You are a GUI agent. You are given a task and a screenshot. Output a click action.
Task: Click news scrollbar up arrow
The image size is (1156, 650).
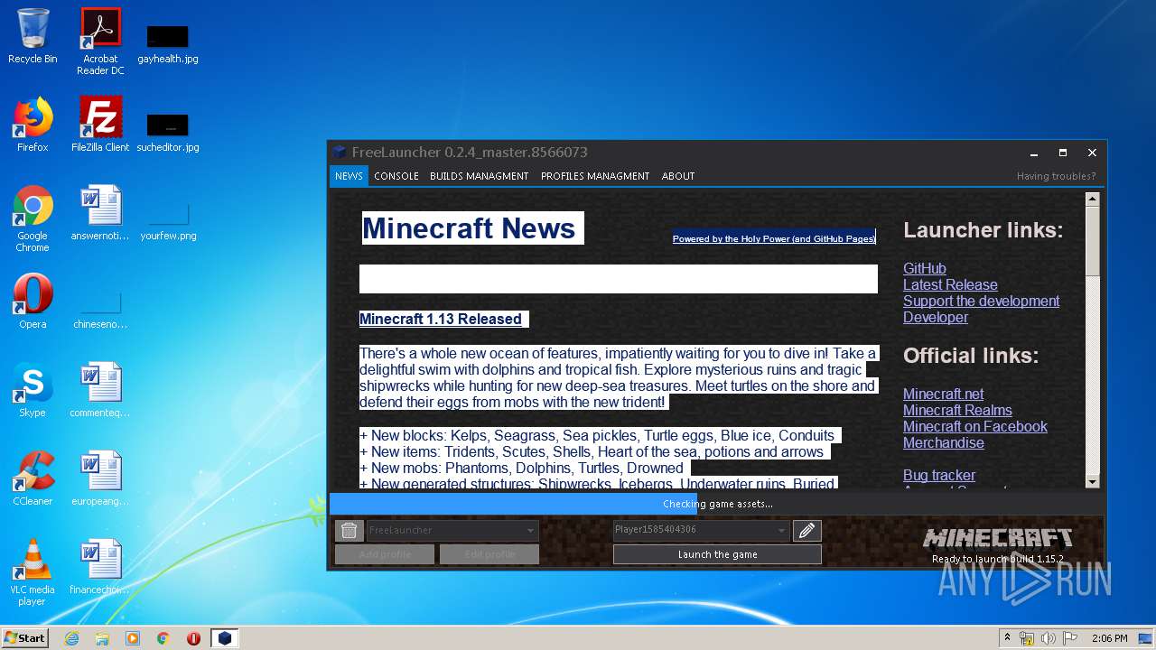click(x=1093, y=200)
